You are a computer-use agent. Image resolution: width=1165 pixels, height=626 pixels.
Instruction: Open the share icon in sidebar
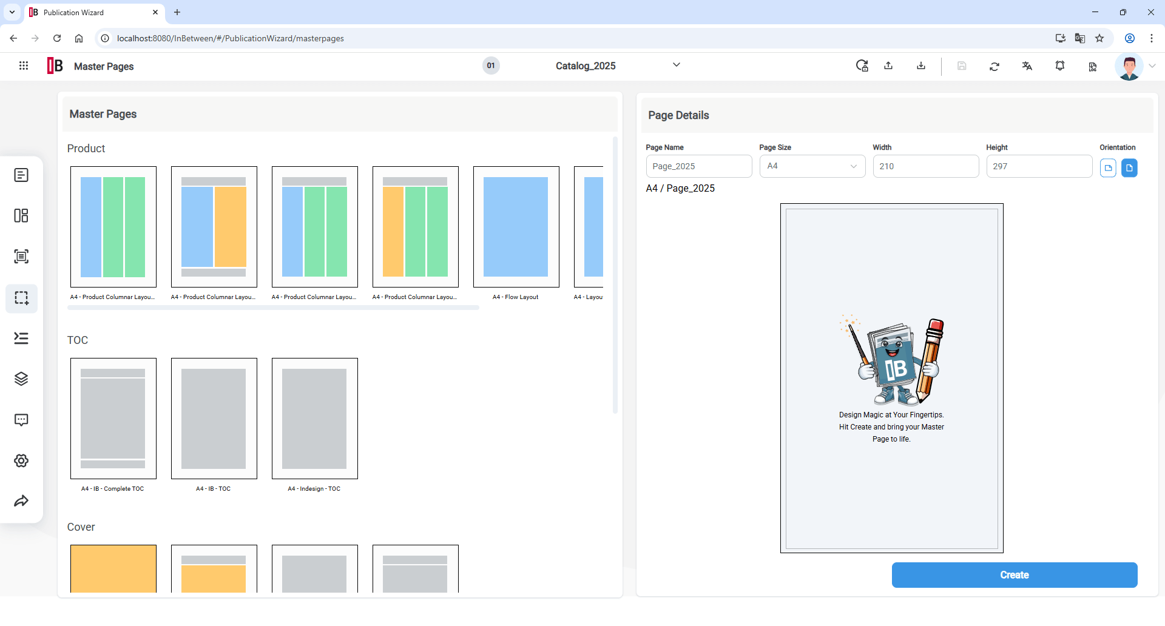(21, 500)
